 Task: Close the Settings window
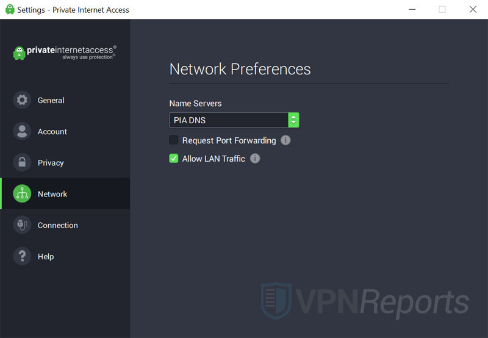click(x=473, y=9)
